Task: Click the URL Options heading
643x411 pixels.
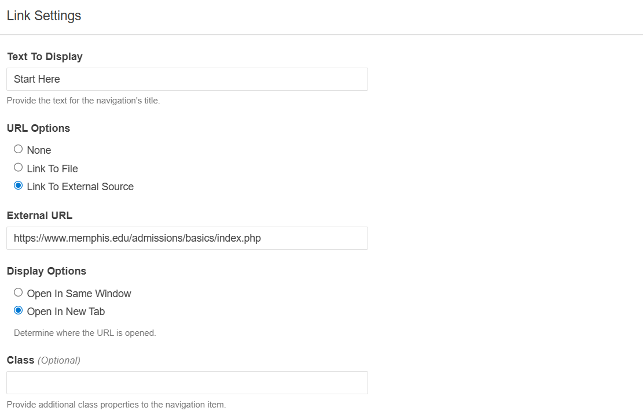Action: (x=38, y=128)
